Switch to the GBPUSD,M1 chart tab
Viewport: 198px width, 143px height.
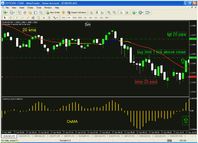(40, 136)
